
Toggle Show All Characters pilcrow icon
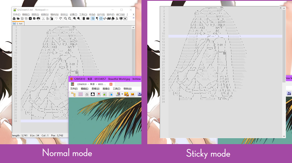97,19
